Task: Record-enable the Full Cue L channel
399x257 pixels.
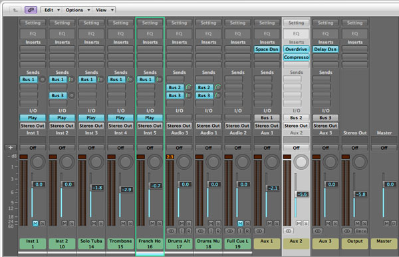Action: 247,231
